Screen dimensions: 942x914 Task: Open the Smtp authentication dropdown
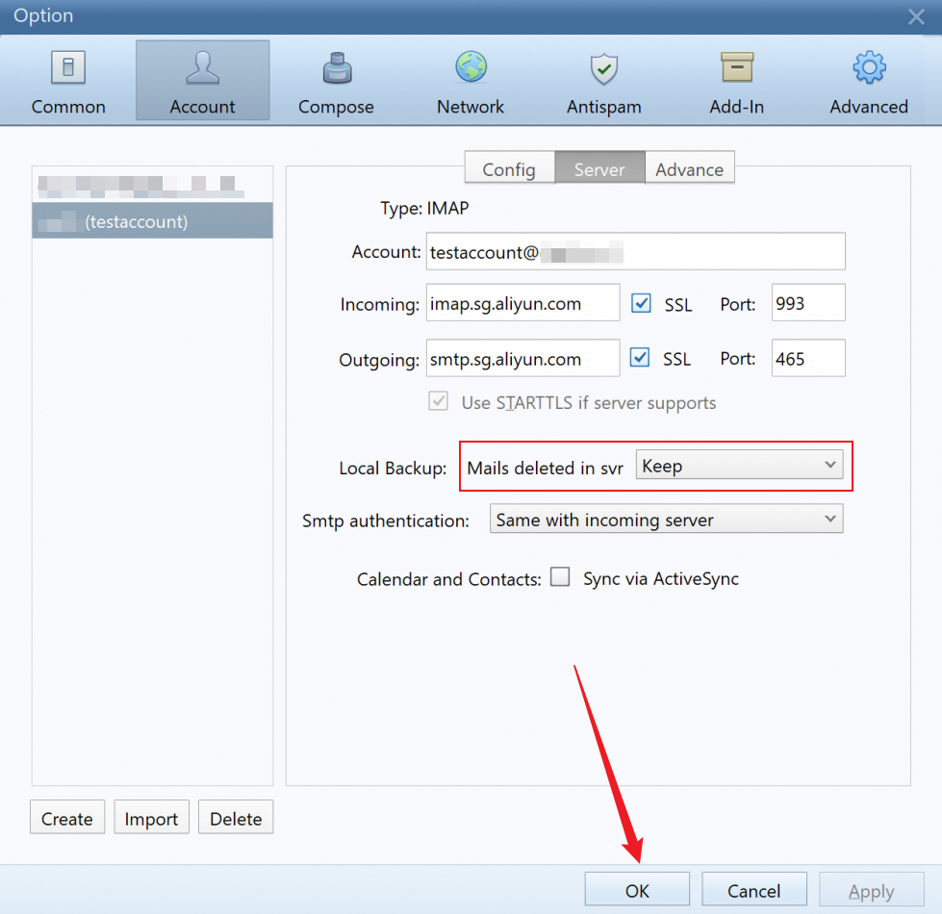point(666,519)
